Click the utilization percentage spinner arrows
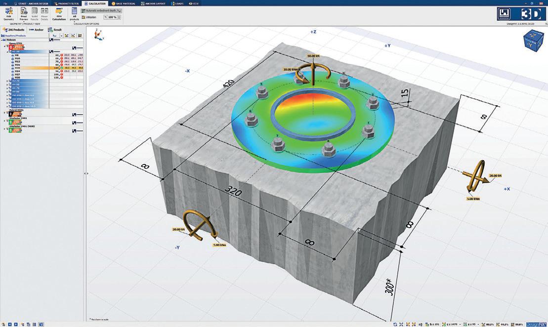Screen dimensions: 548x327 point(119,17)
